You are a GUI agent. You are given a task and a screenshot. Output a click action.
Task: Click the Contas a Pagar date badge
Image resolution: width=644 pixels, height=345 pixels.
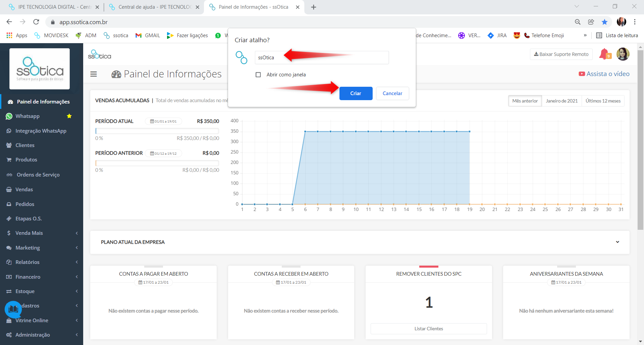pos(153,282)
